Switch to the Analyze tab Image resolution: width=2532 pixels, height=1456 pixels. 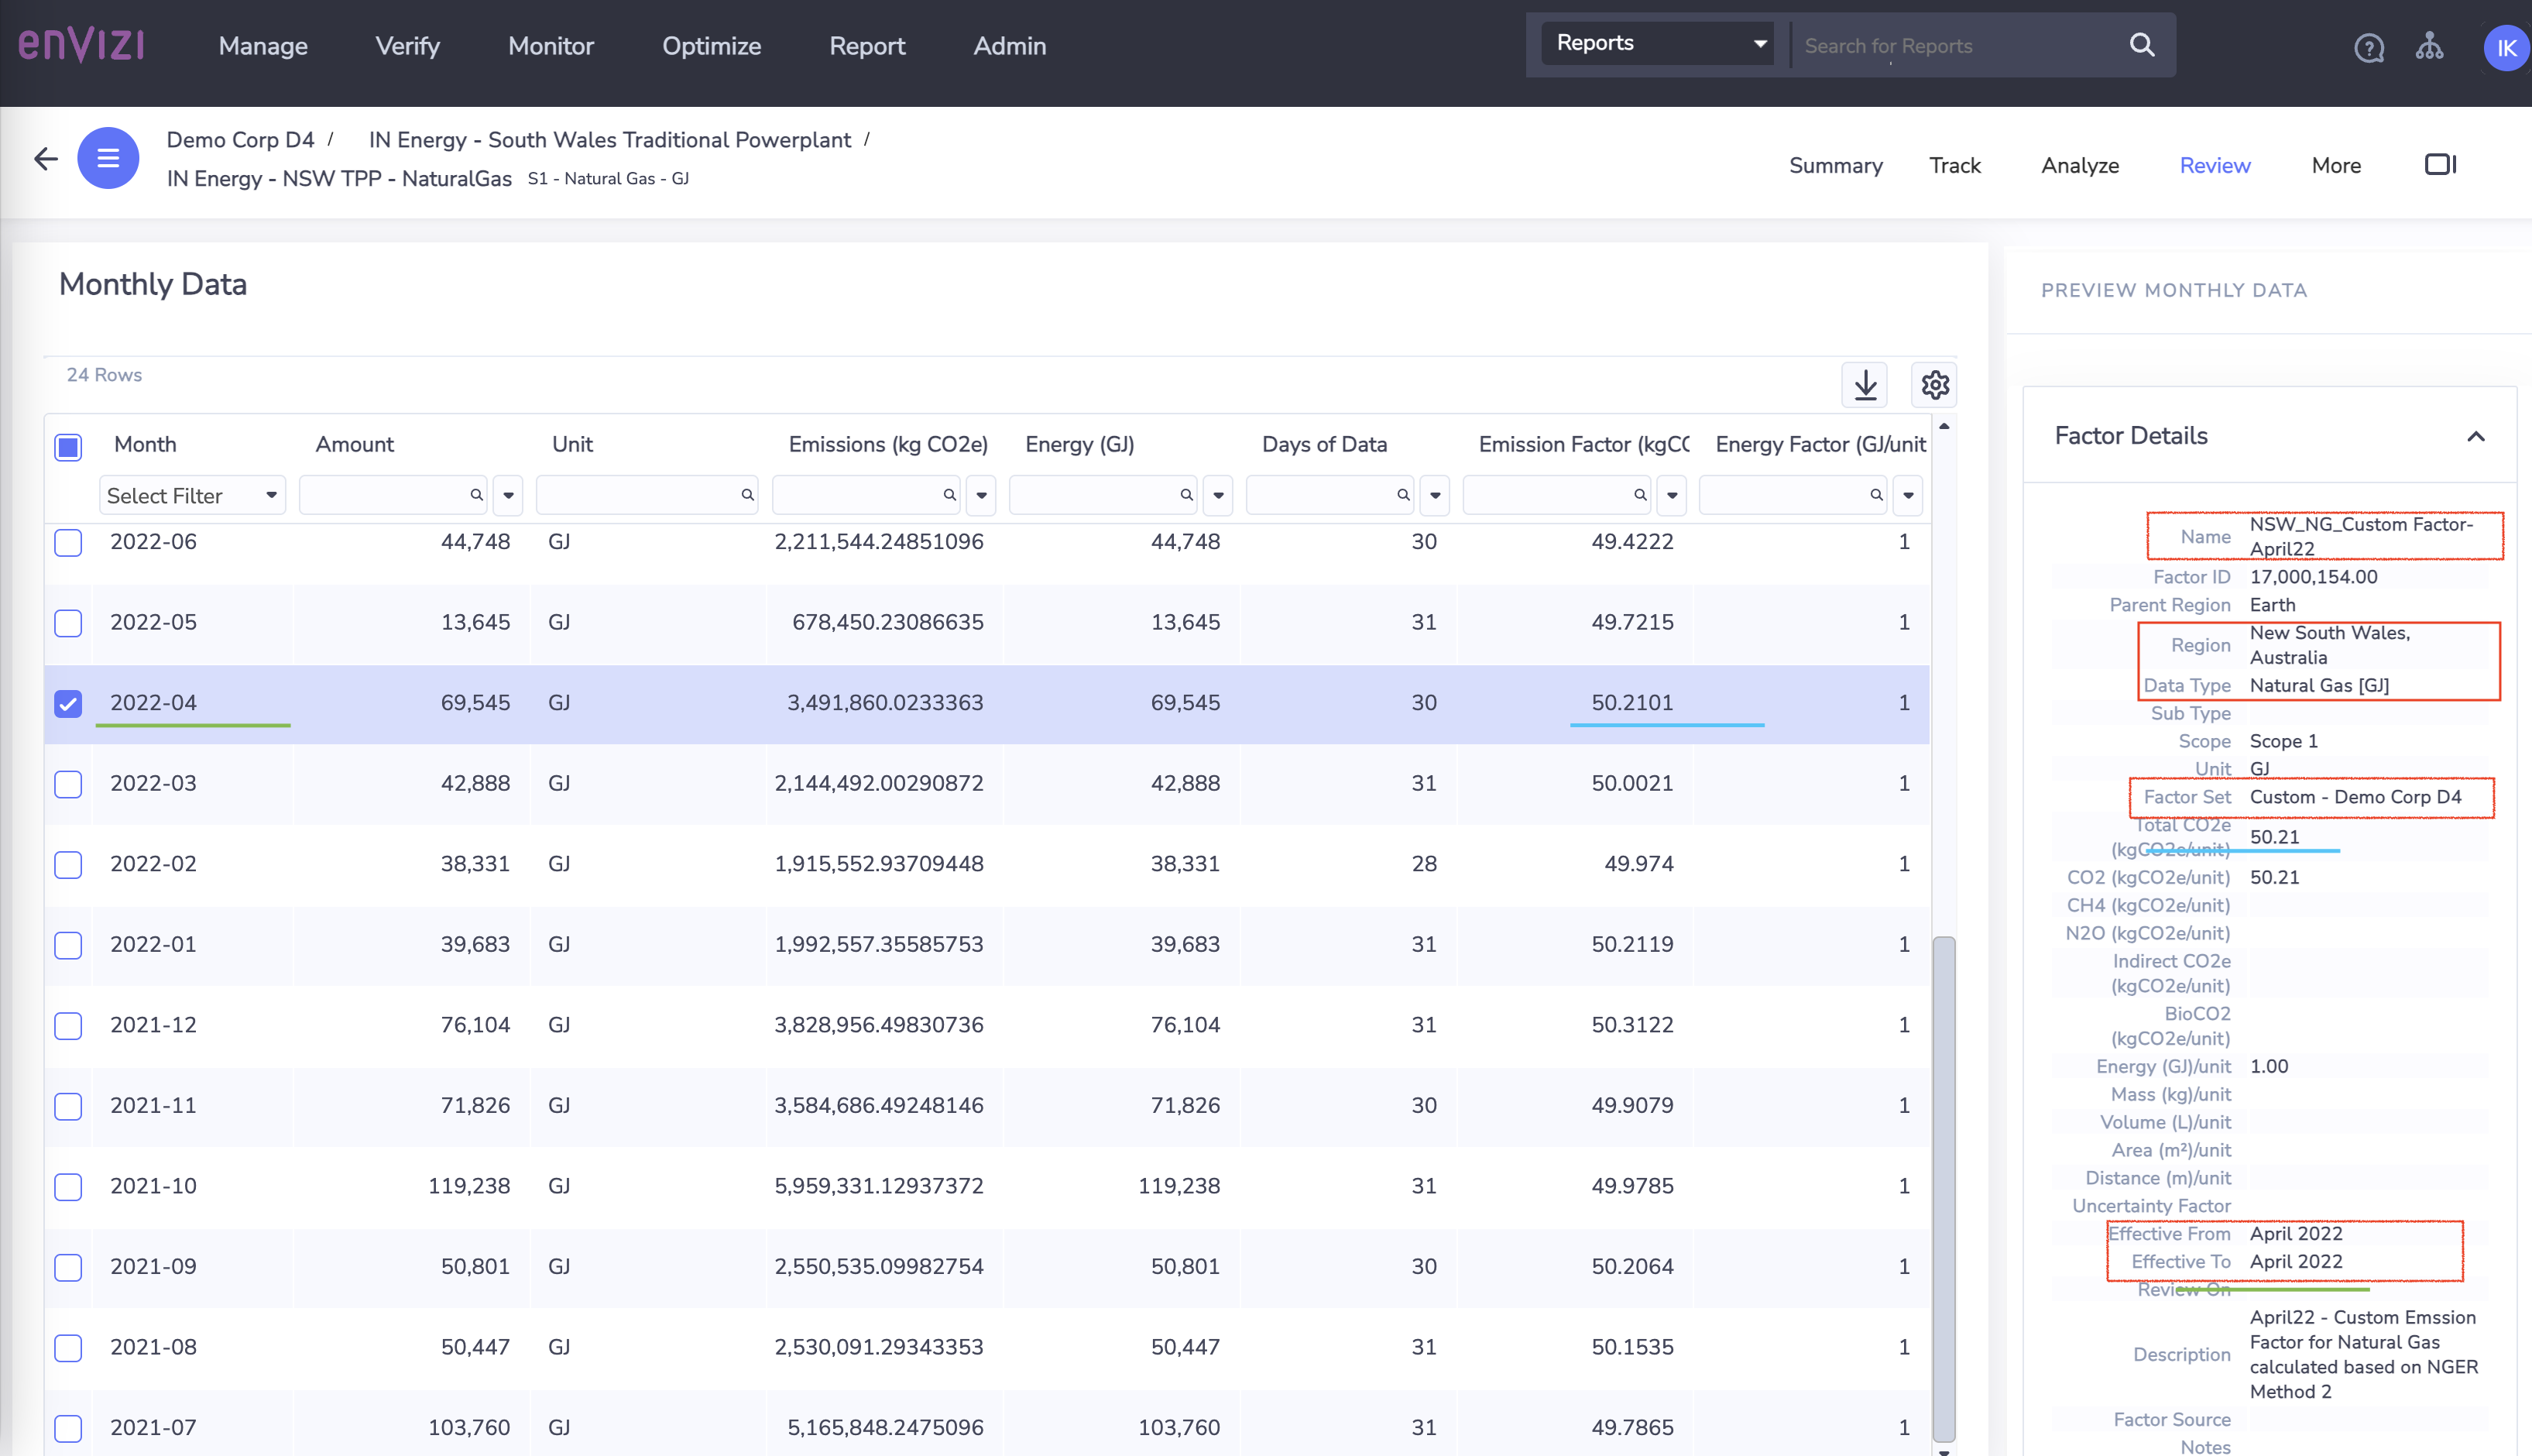point(2079,165)
